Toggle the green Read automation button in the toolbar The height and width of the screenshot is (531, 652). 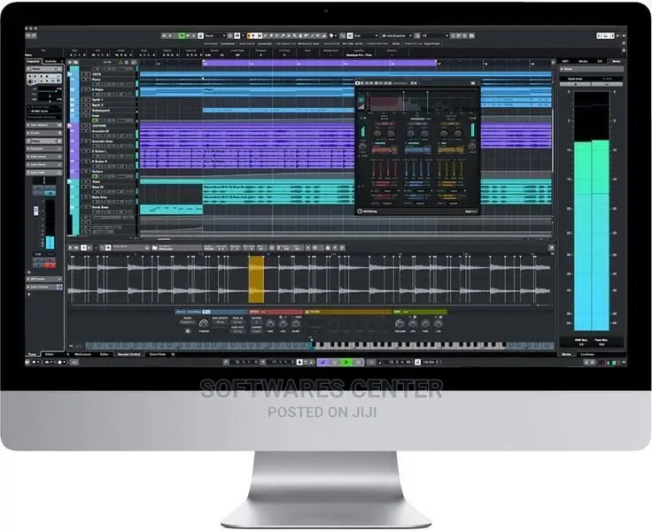(x=182, y=35)
